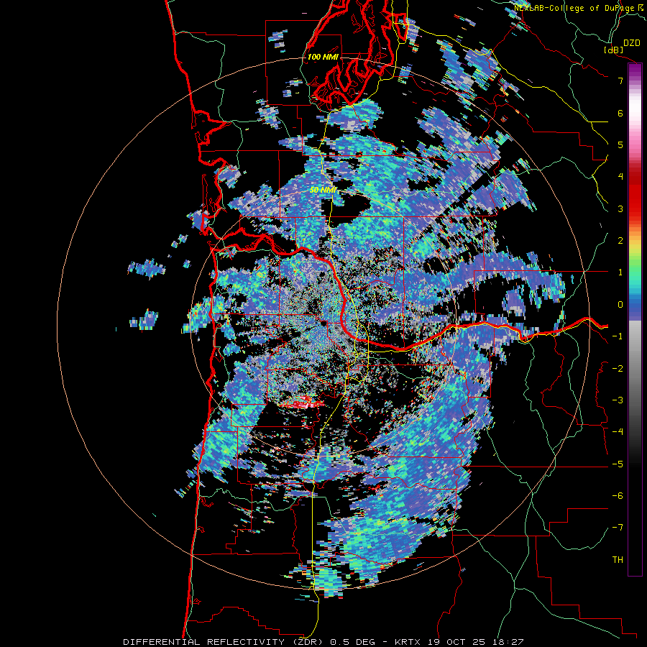This screenshot has height=647, width=647.
Task: Click the "[dB]" unit label
Action: [x=614, y=50]
